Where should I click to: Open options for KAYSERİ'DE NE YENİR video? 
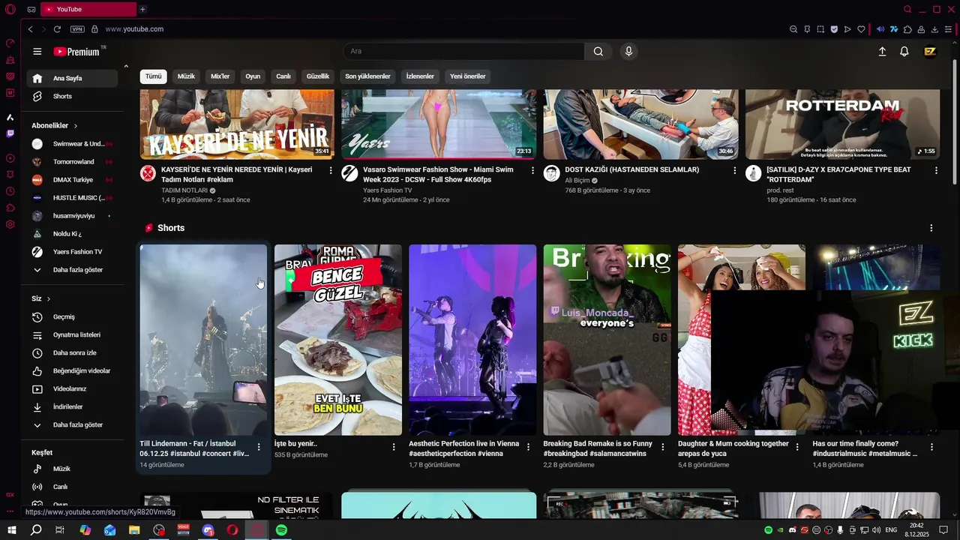331,170
